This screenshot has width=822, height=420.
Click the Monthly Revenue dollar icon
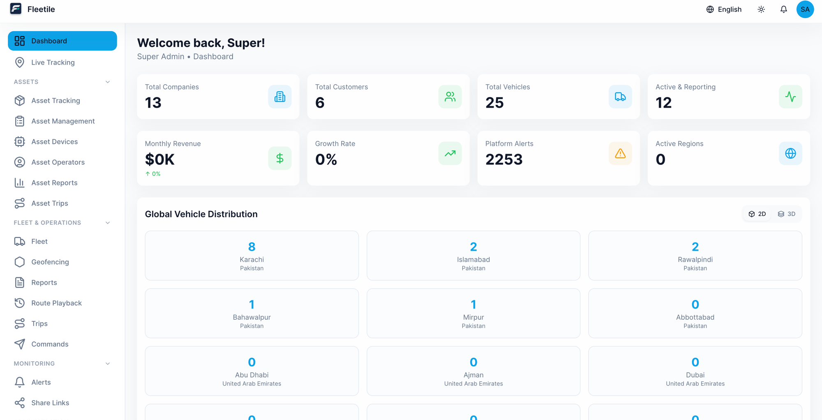(x=280, y=158)
